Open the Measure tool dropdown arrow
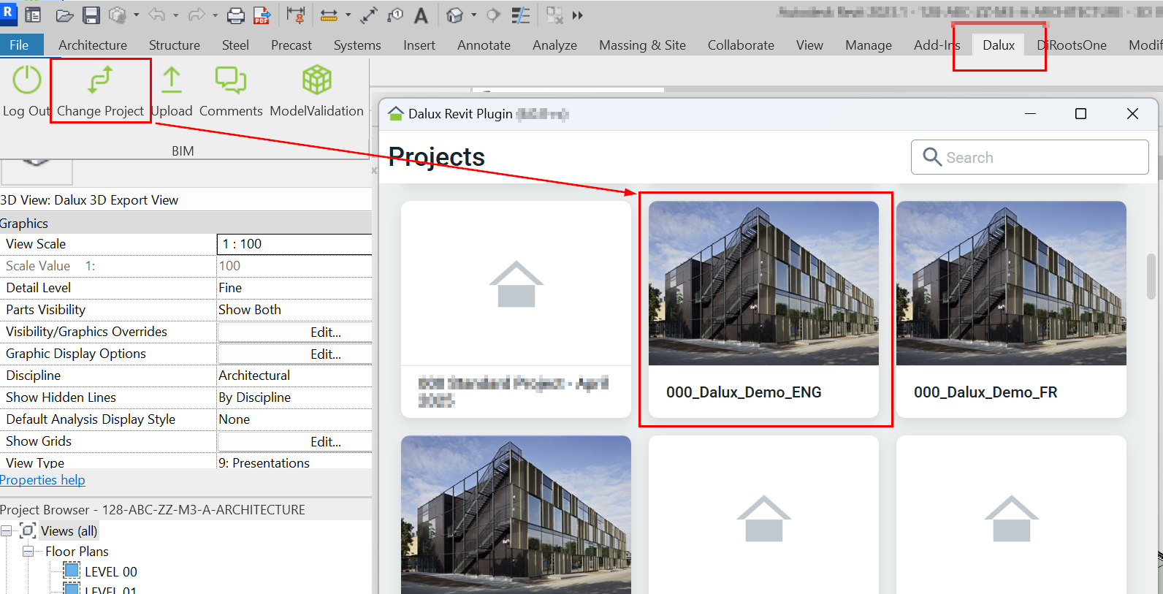 coord(348,15)
